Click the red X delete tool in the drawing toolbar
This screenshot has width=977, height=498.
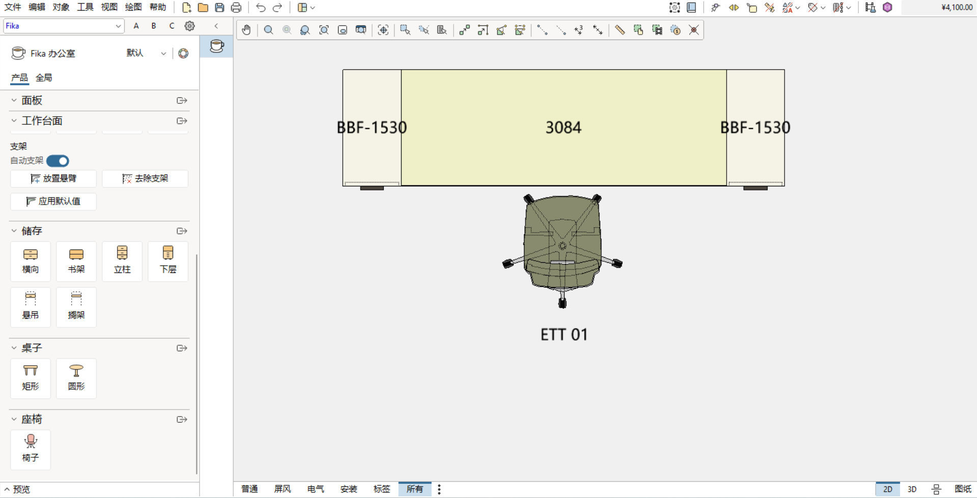coord(694,30)
